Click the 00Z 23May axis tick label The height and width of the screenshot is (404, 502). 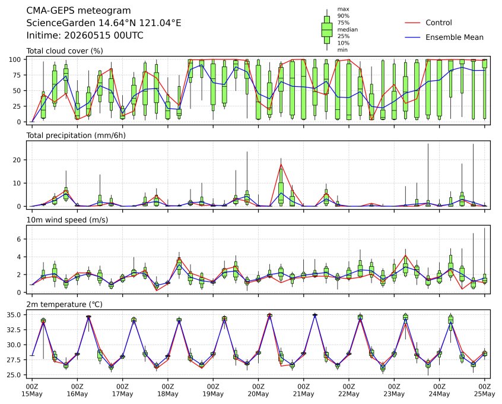pos(394,390)
